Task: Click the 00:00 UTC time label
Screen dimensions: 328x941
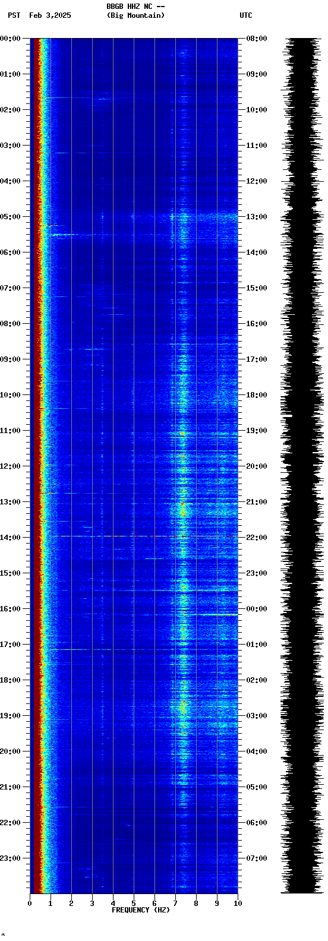Action: pos(257,609)
